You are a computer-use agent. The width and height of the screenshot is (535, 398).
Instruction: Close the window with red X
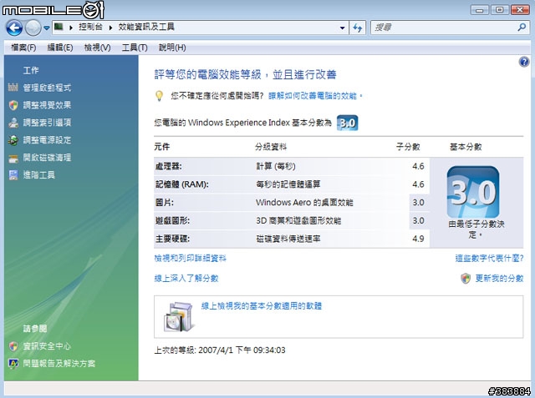click(x=520, y=10)
